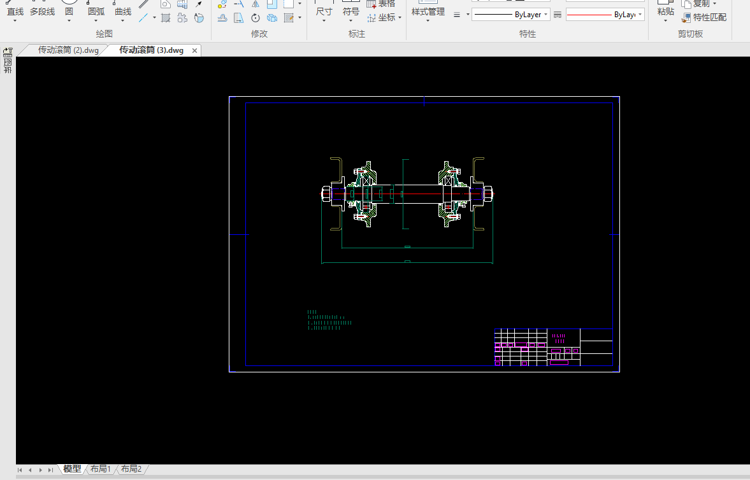The height and width of the screenshot is (480, 750).
Task: Click the hatch fill icon
Action: tap(166, 18)
